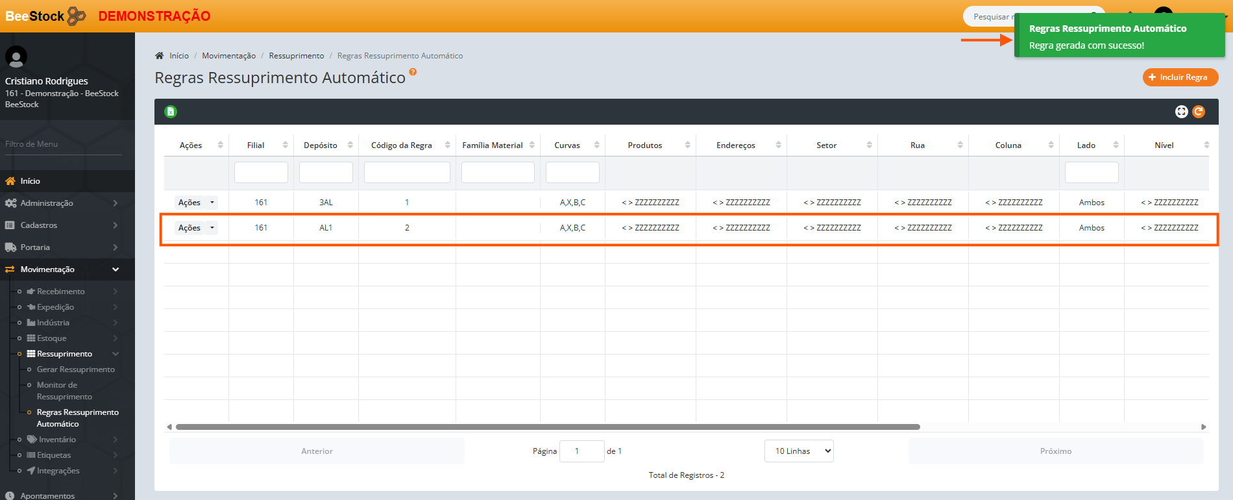Click the Próximo pagination button
This screenshot has width=1233, height=500.
click(1055, 451)
